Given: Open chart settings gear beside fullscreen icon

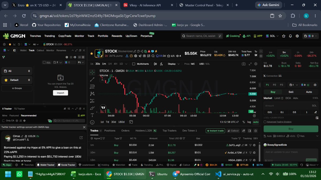Looking at the screenshot, I should tap(256, 64).
